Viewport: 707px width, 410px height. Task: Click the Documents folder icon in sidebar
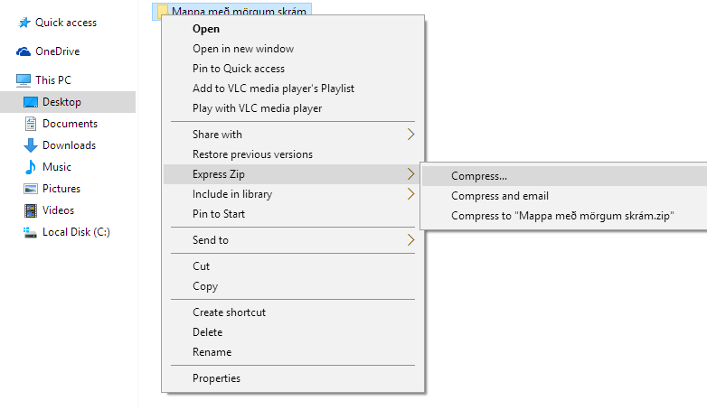click(32, 124)
